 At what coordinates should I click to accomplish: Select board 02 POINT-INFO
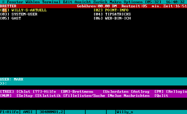point(111,10)
